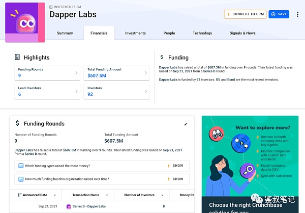Screen dimensions: 305x213
Task: Click the thumbs up/down circle icon
Action: pos(241,143)
